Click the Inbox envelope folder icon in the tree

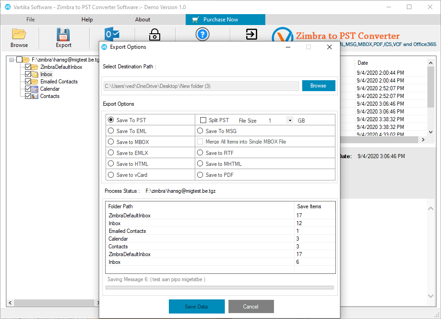(x=35, y=74)
